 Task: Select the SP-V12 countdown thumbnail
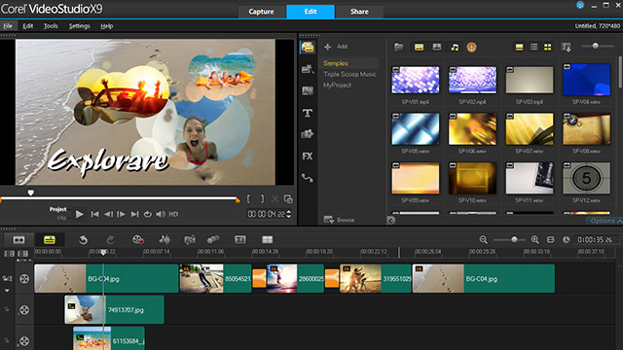586,178
